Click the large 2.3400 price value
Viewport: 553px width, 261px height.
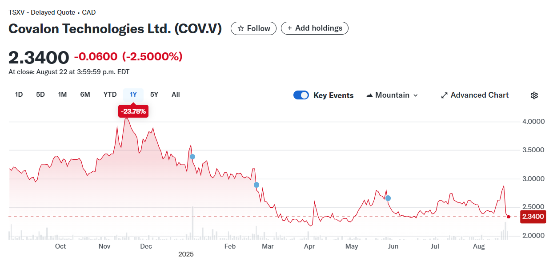39,57
